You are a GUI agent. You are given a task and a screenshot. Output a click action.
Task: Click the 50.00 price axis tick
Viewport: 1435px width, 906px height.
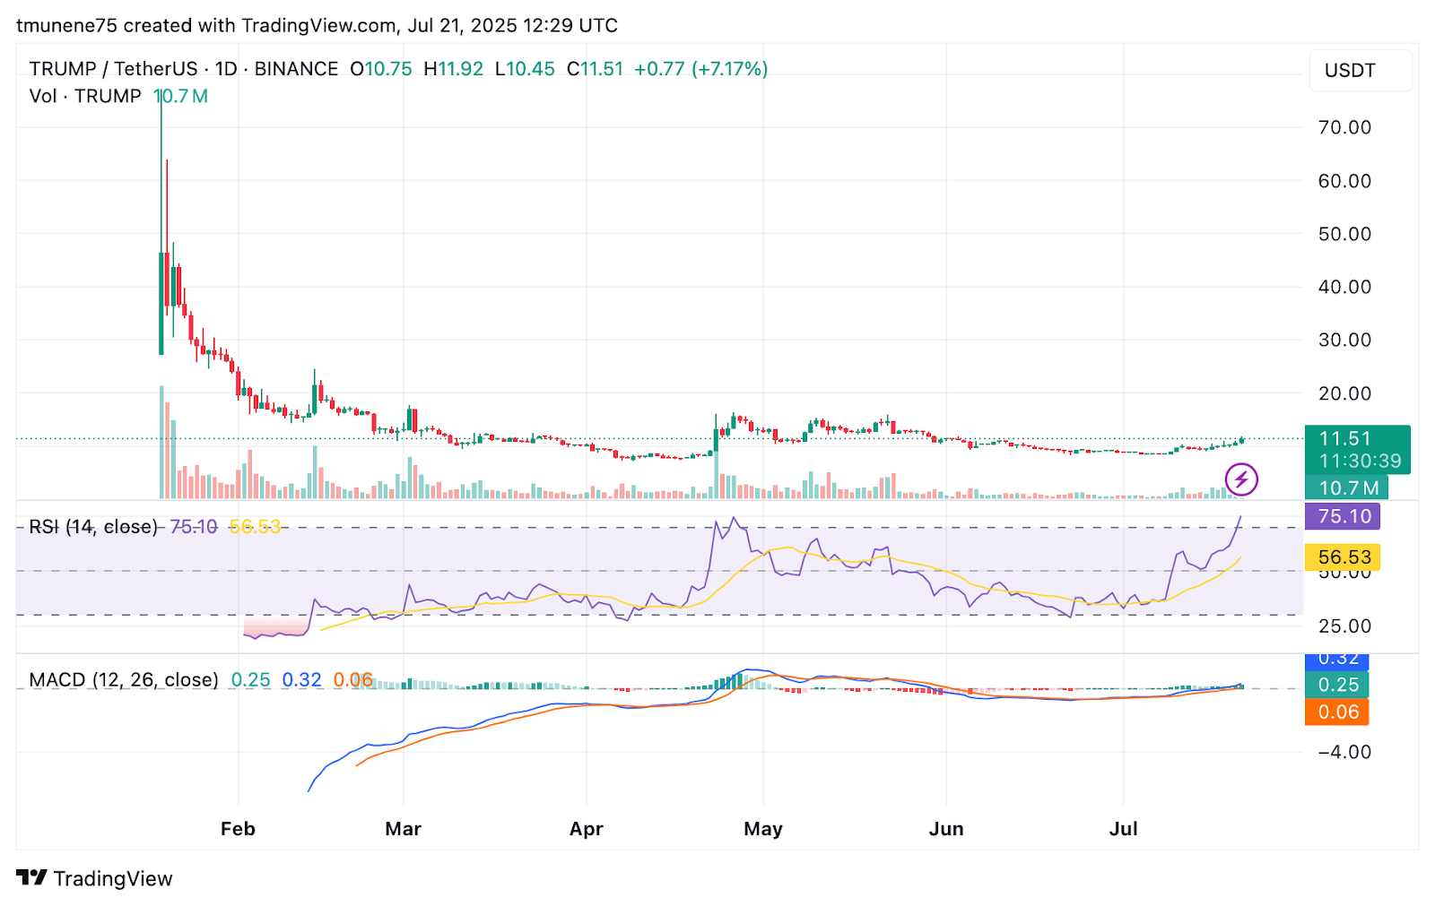(1344, 234)
